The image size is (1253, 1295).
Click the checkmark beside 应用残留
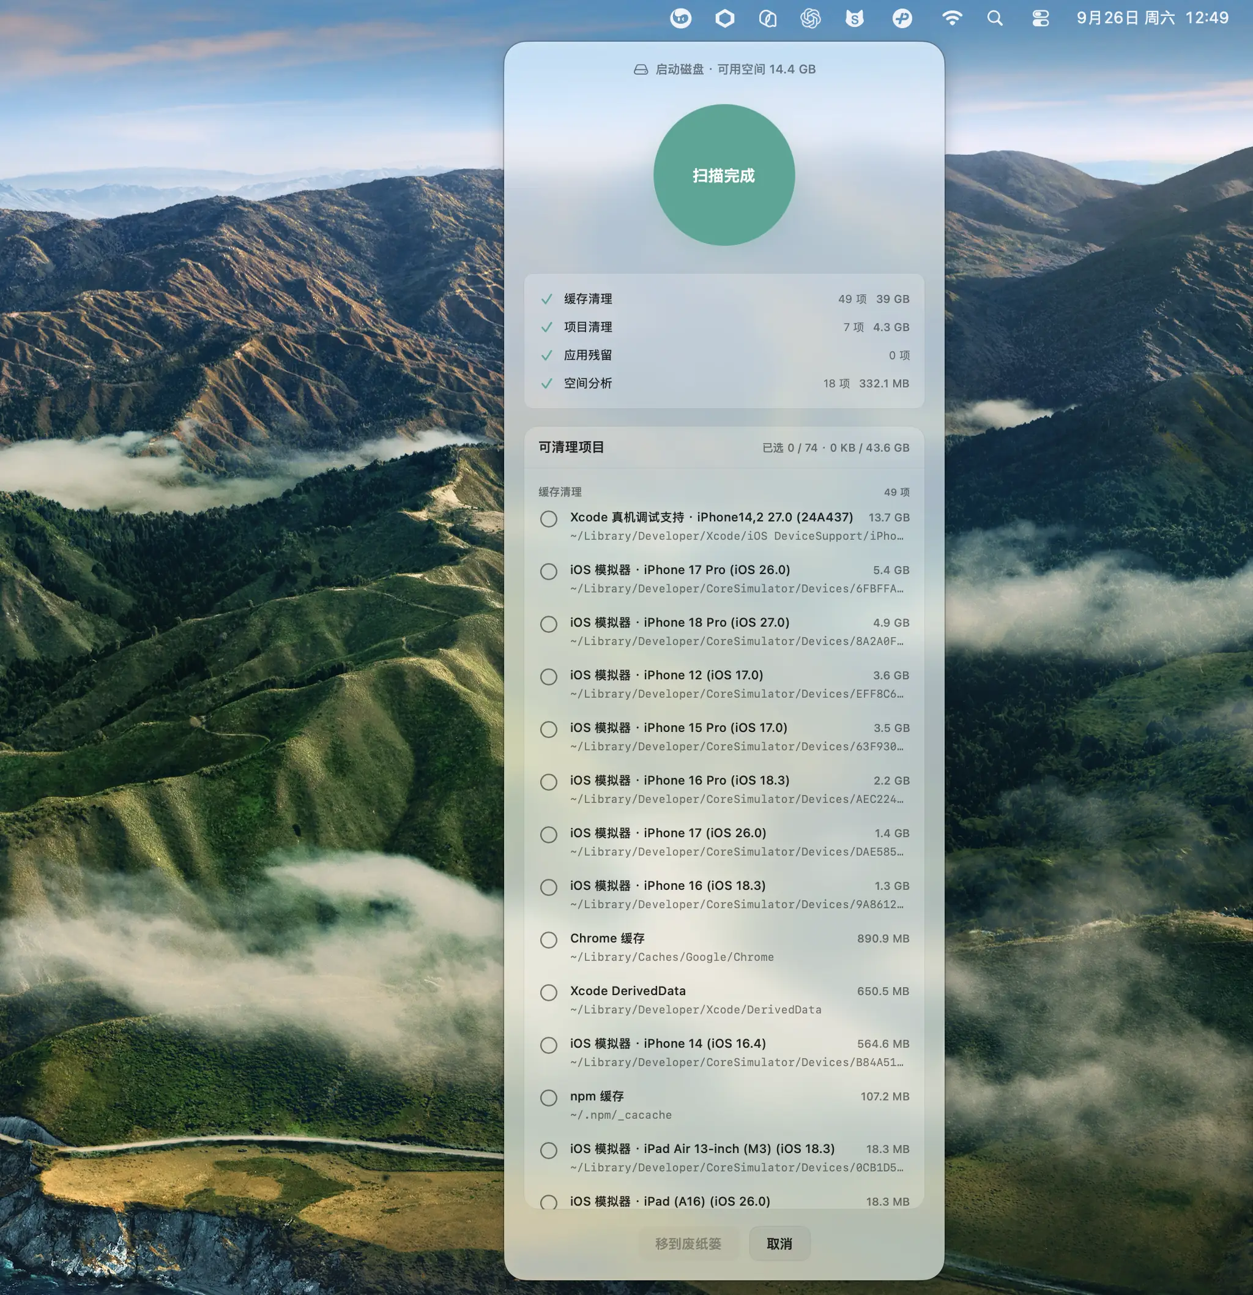point(547,356)
